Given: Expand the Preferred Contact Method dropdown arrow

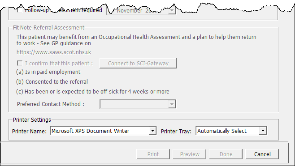Looking at the screenshot, I should pyautogui.click(x=172, y=104).
